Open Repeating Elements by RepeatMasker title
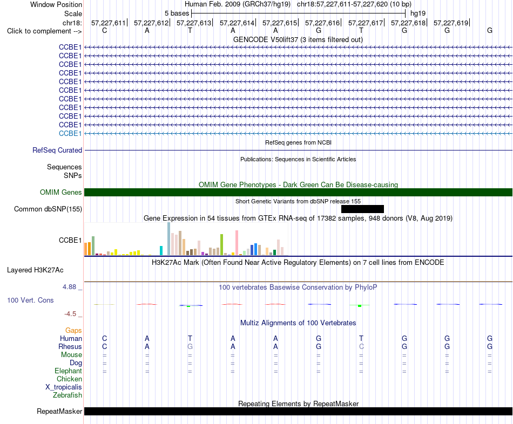 point(298,404)
